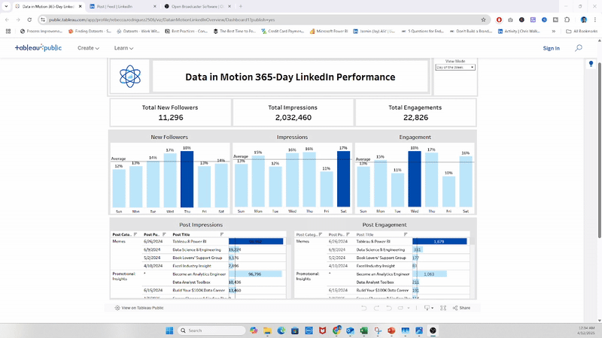Screen dimensions: 602x338
Task: Select Data Analyst Toolbox row in Post Impressions
Action: (x=191, y=282)
